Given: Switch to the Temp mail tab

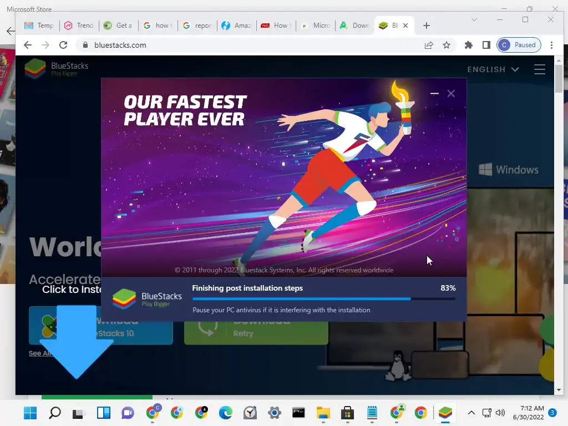Looking at the screenshot, I should [x=39, y=26].
